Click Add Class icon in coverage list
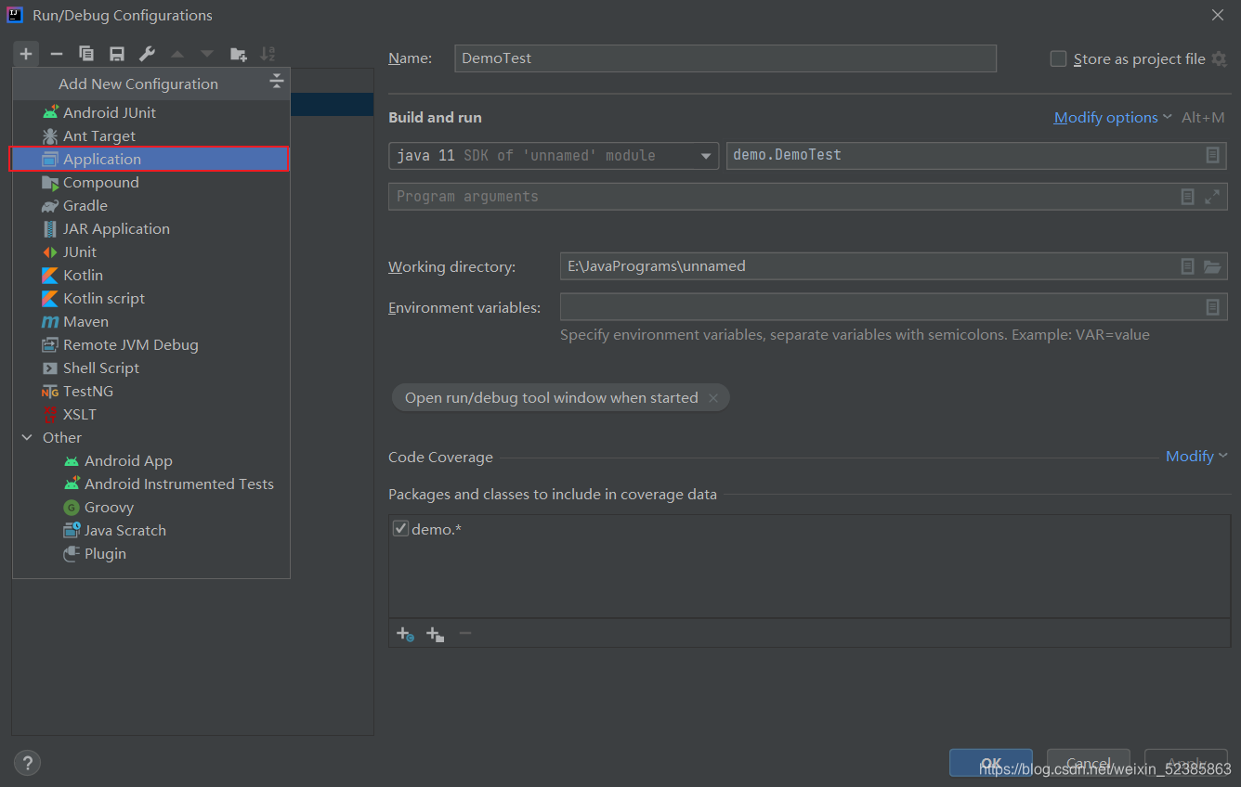Viewport: 1241px width, 787px height. point(405,634)
